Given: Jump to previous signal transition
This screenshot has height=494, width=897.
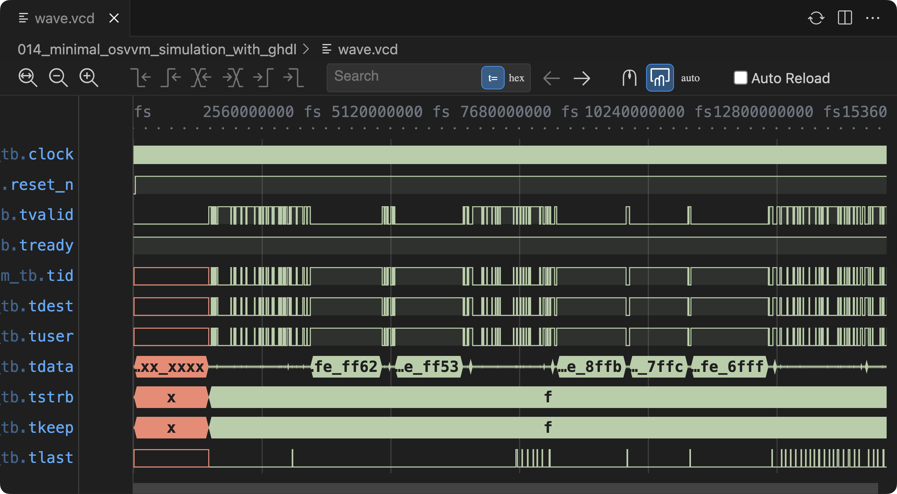Looking at the screenshot, I should [201, 77].
